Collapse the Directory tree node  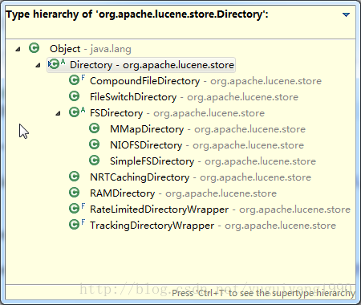(x=39, y=65)
